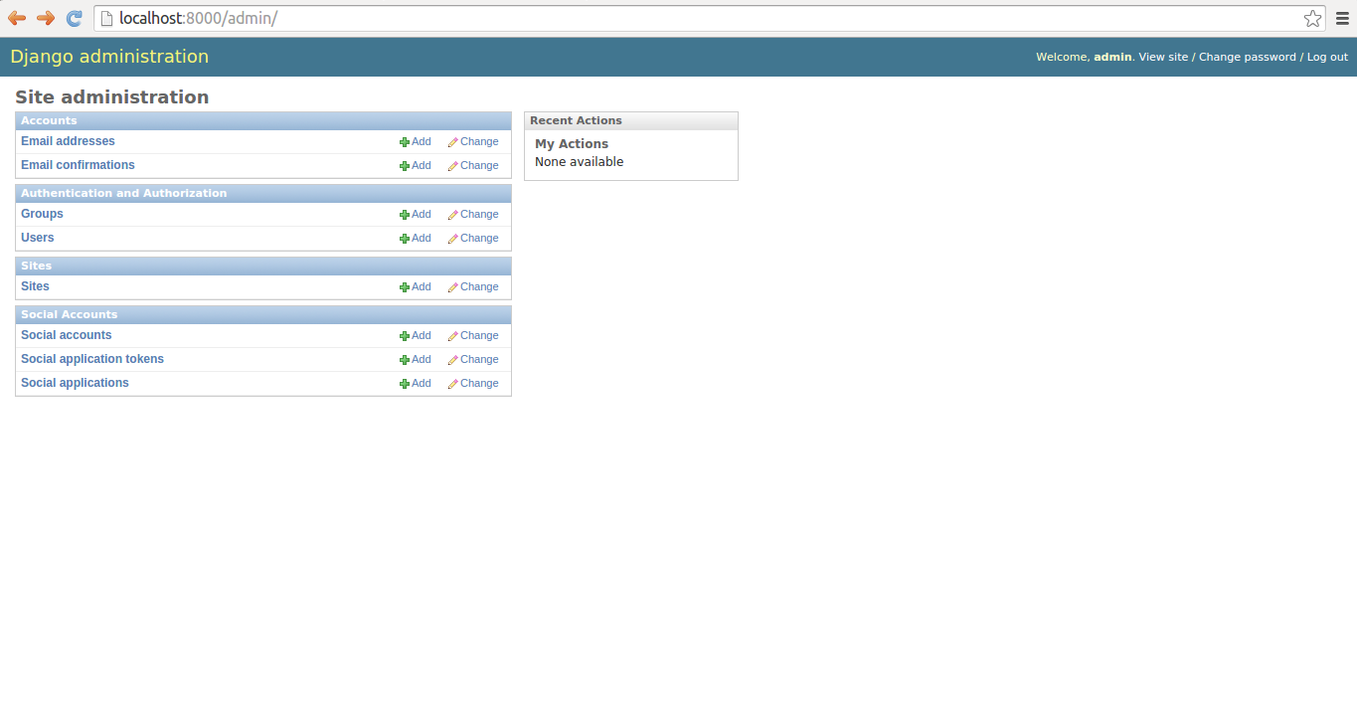Change Email addresses

(473, 141)
